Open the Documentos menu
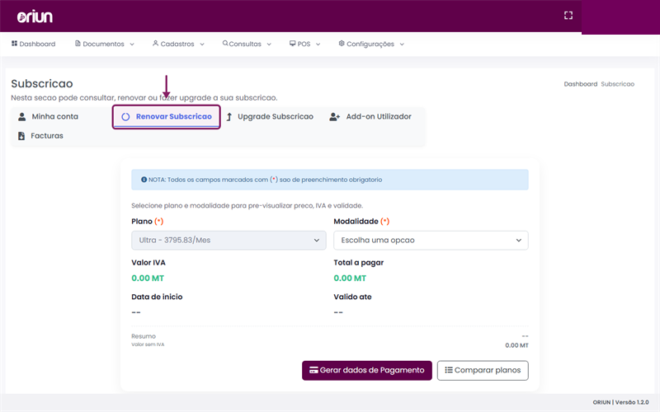The image size is (660, 412). pos(105,44)
